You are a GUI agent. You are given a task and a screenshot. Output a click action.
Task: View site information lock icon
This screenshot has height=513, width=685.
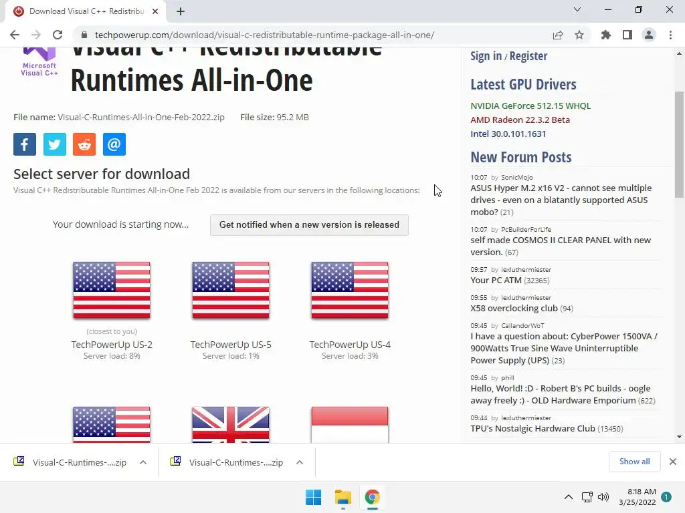84,35
